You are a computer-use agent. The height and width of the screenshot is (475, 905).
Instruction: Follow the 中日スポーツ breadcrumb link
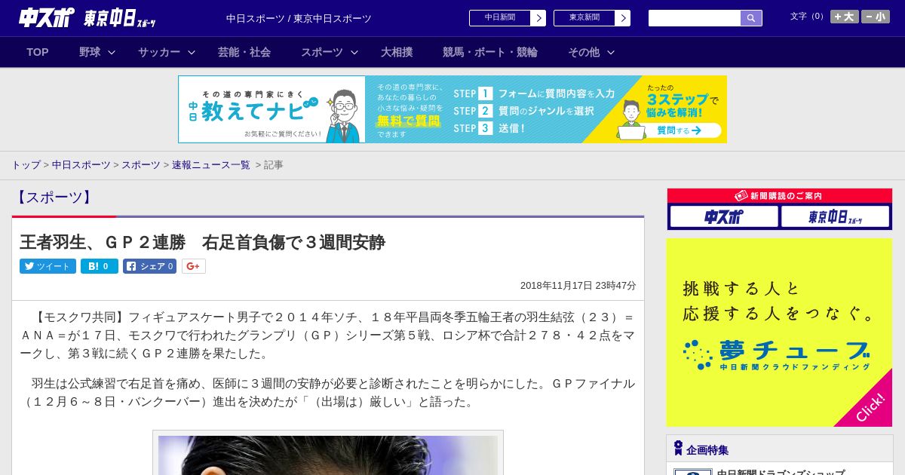point(81,164)
